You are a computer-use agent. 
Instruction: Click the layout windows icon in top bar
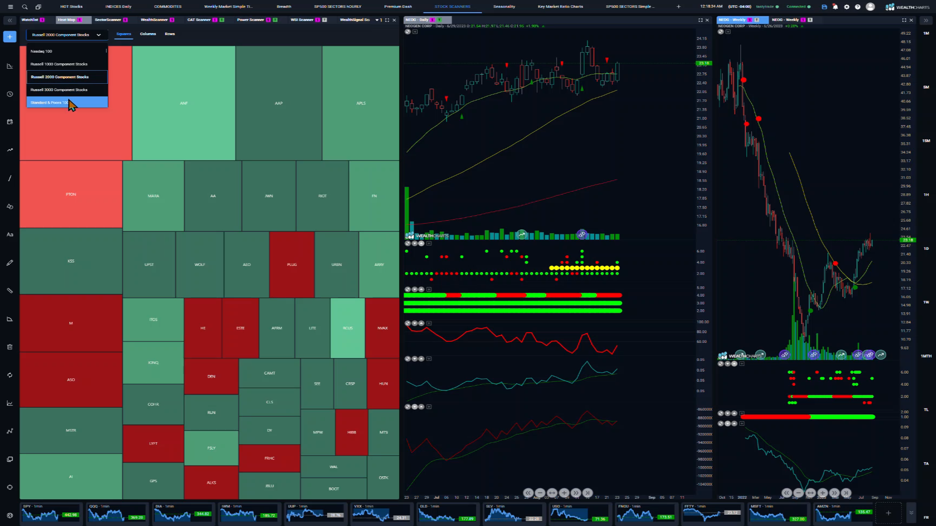click(x=38, y=7)
